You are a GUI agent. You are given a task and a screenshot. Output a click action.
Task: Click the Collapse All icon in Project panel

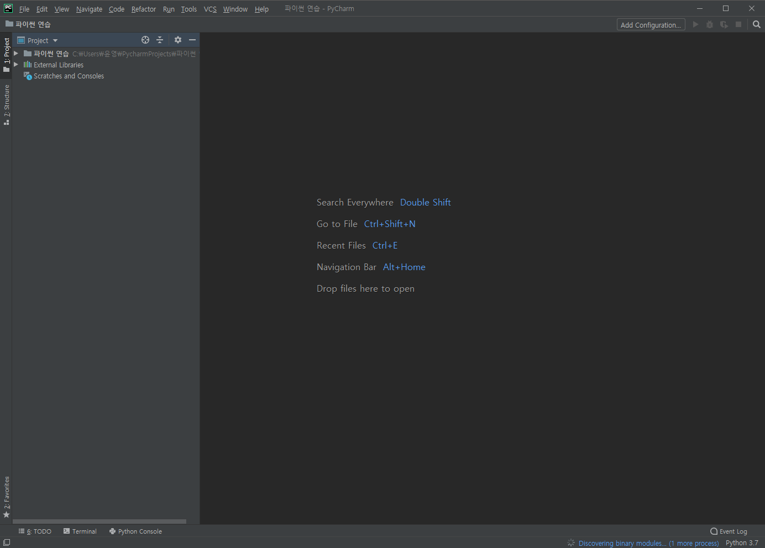(x=160, y=40)
